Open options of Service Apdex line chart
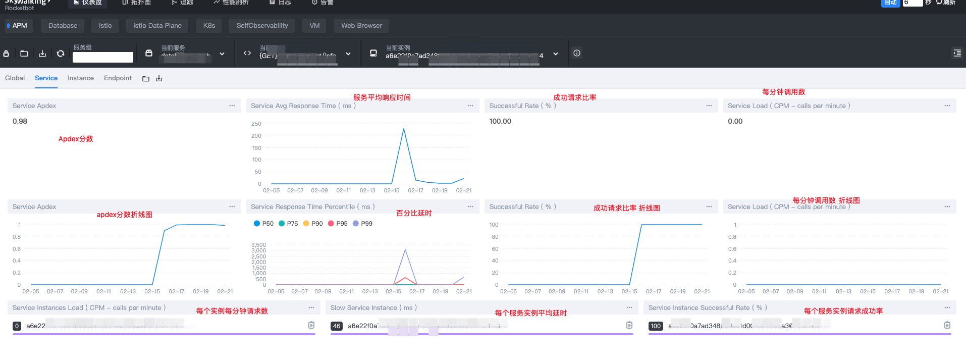The height and width of the screenshot is (363, 966). [232, 206]
